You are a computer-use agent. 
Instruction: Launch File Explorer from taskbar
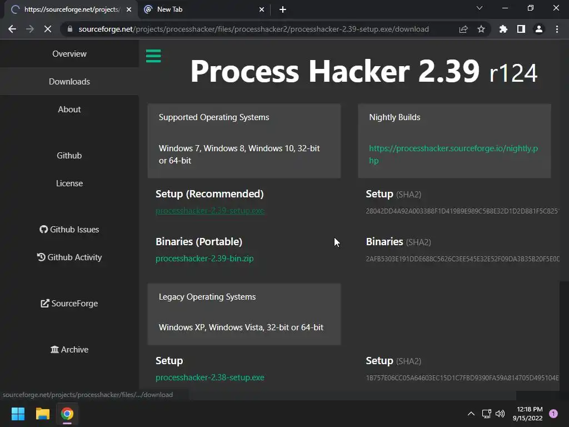pos(42,414)
